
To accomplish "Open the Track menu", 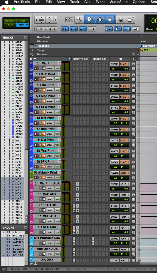I will click(x=75, y=2).
